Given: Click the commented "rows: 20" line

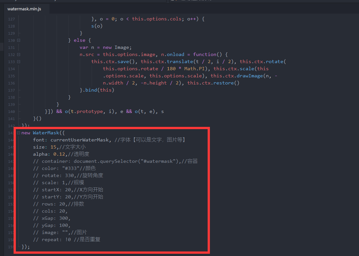Looking at the screenshot, I should [x=59, y=204].
